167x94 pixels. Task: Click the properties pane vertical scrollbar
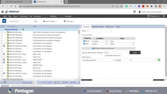(166, 51)
